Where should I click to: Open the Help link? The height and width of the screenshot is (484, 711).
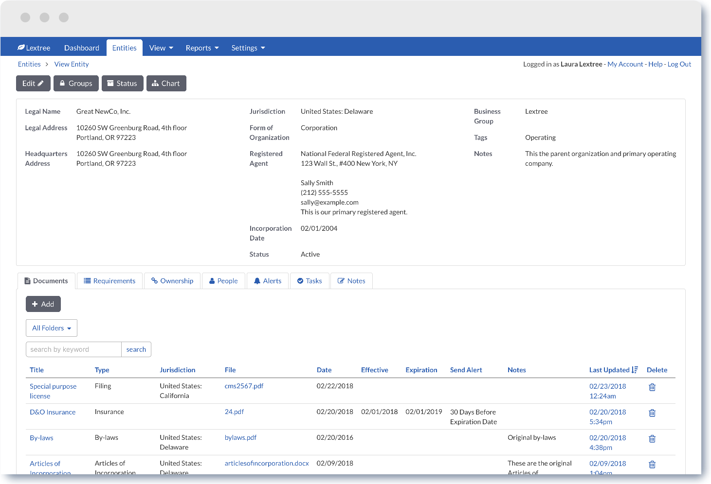coord(656,64)
